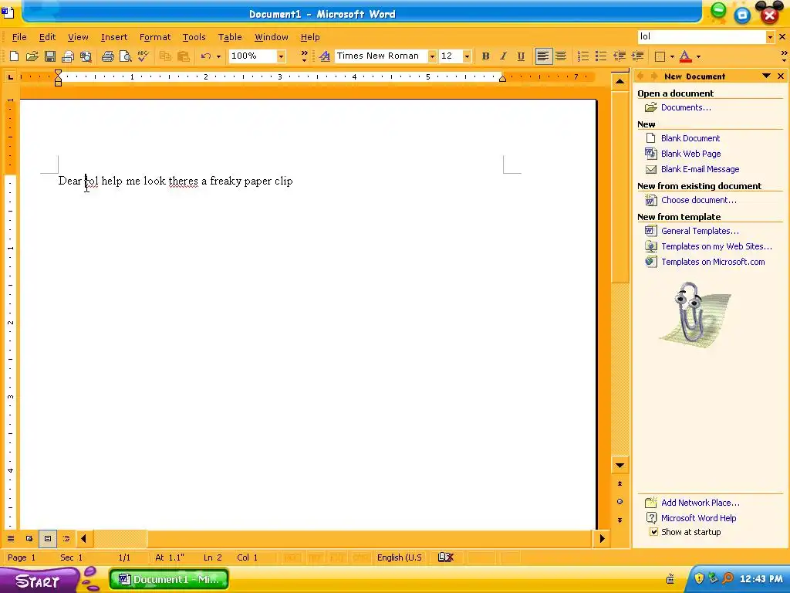The width and height of the screenshot is (790, 593).
Task: Open the File menu
Action: pyautogui.click(x=19, y=37)
